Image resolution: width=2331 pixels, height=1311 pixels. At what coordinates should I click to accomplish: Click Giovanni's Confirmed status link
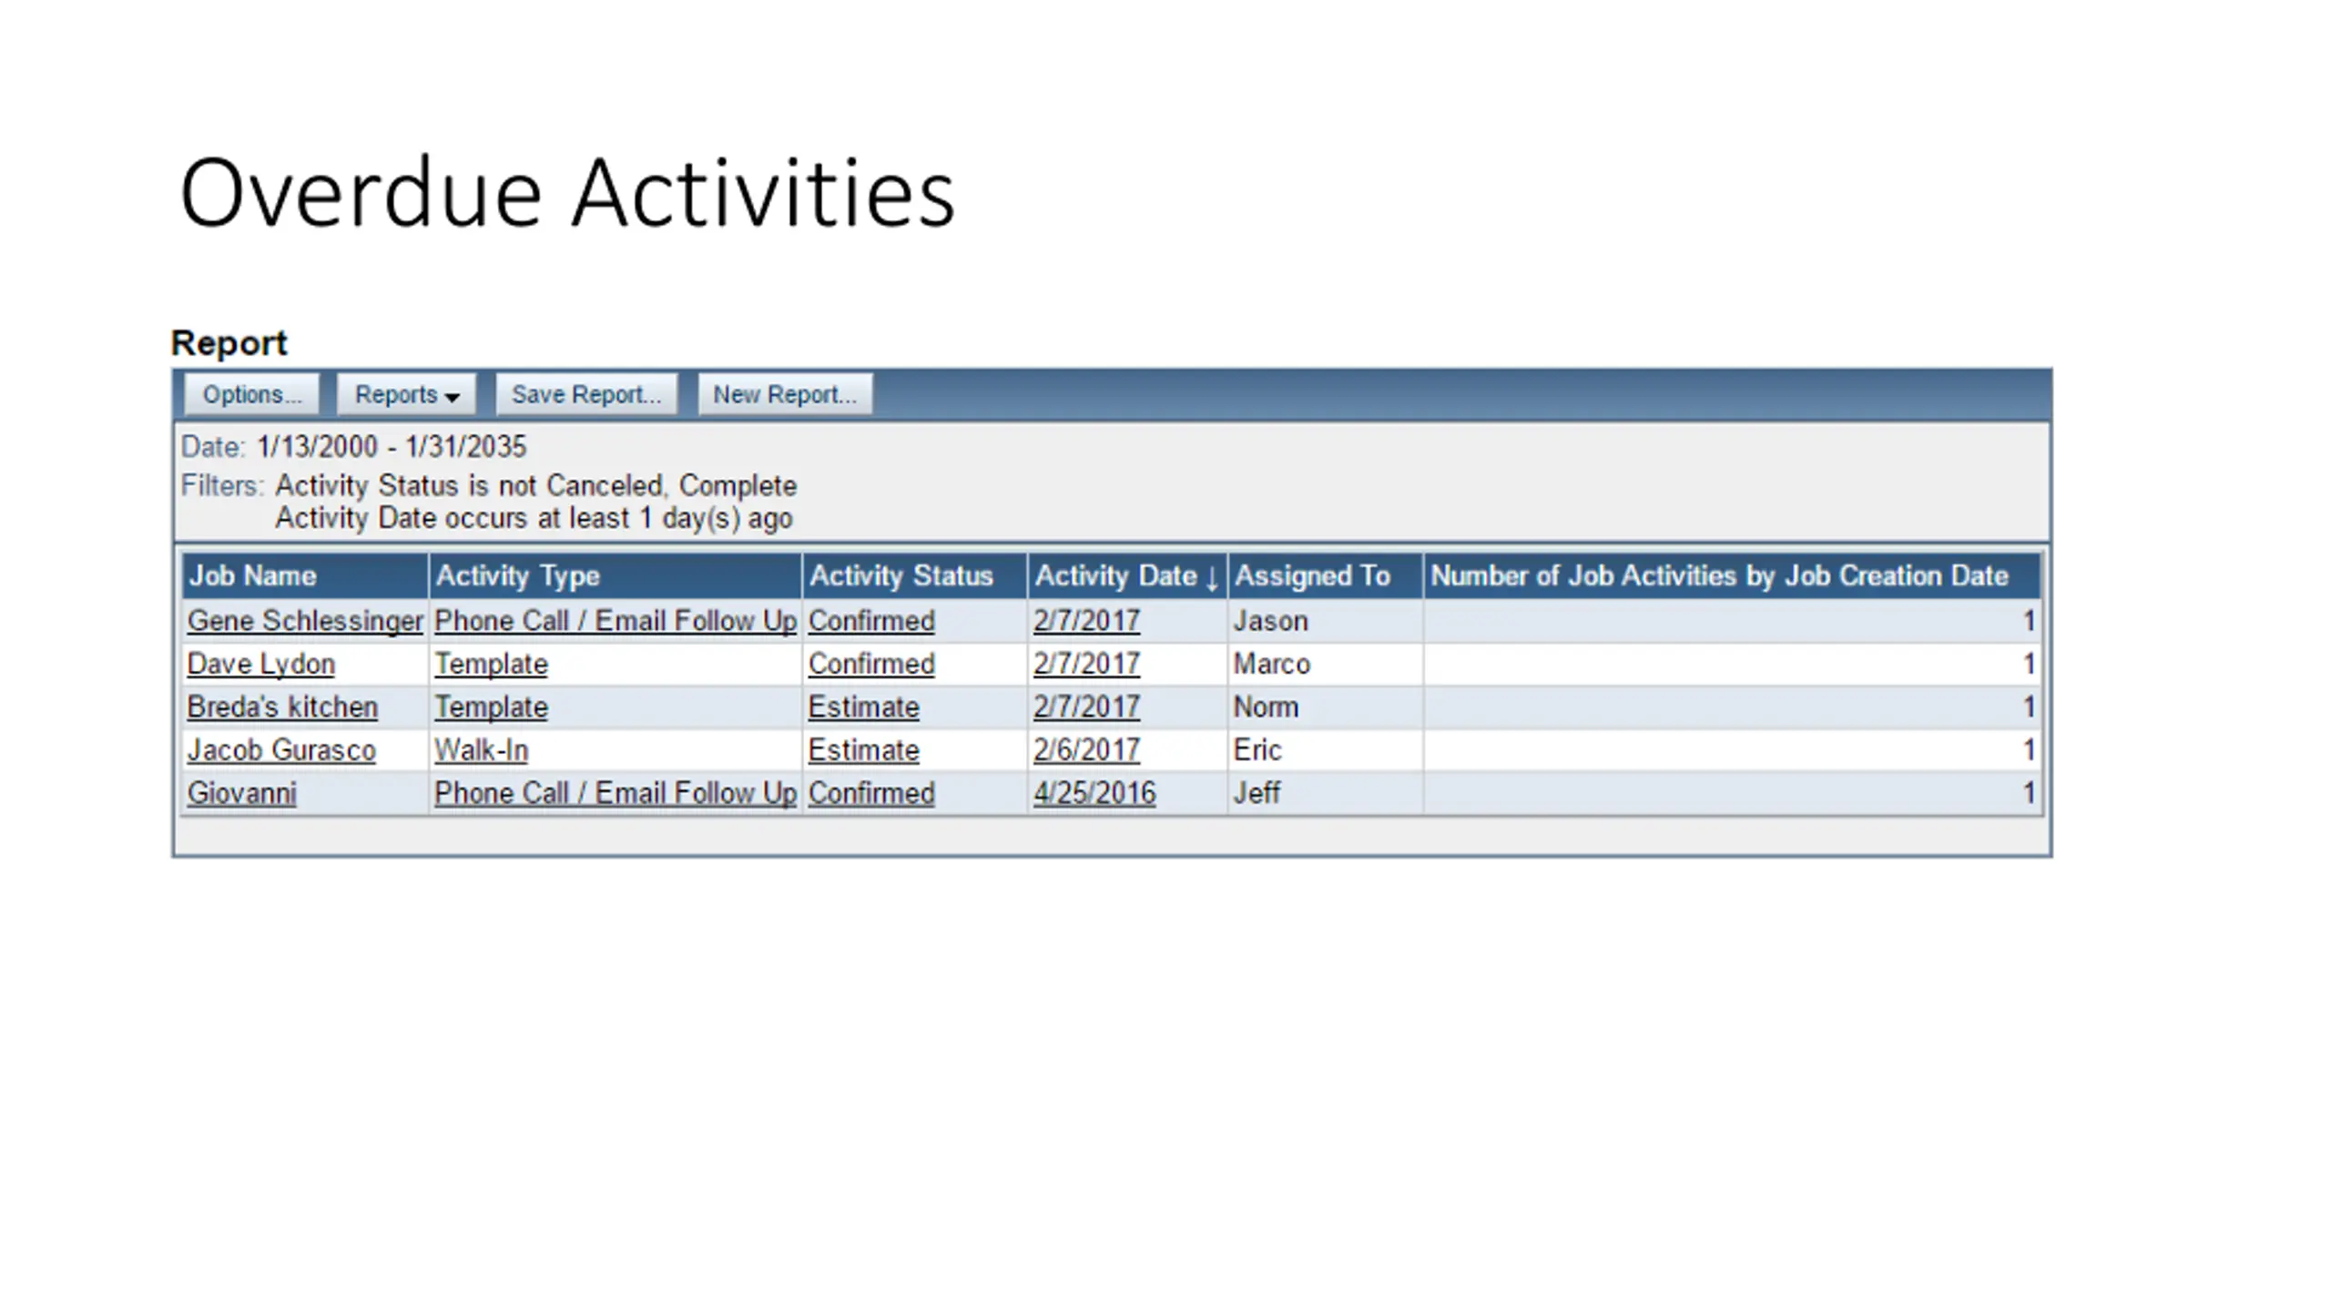coord(871,793)
